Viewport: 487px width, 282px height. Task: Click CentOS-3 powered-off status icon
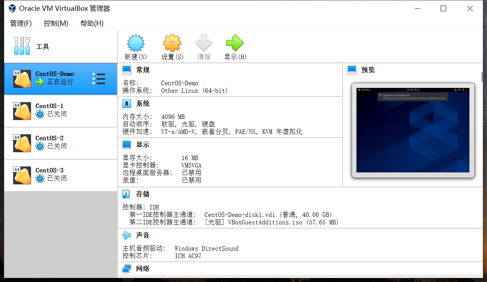pyautogui.click(x=40, y=178)
